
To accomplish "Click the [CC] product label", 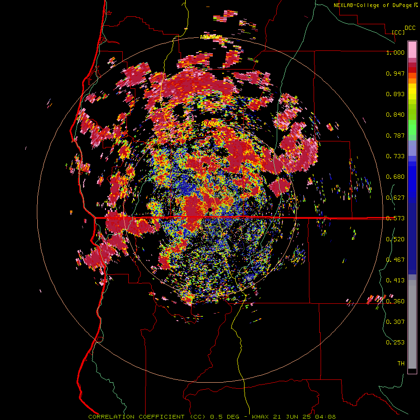I will [x=398, y=32].
